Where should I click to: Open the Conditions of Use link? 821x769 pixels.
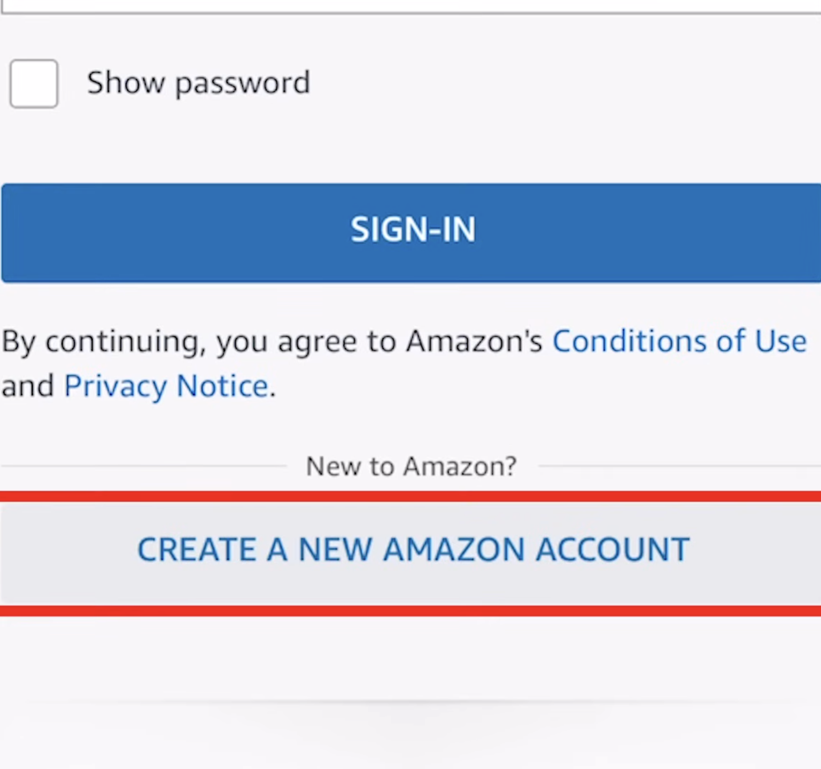[x=679, y=341]
